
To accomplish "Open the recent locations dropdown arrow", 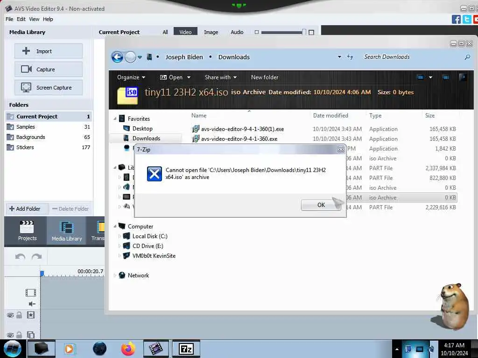I will [140, 57].
